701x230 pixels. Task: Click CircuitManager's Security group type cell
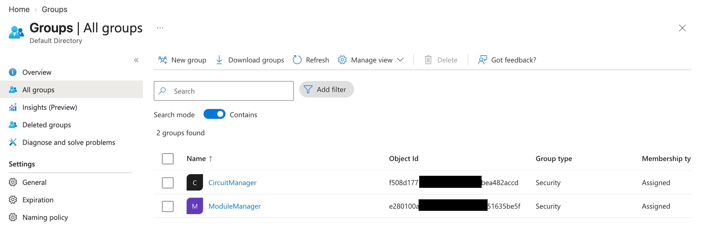(548, 183)
